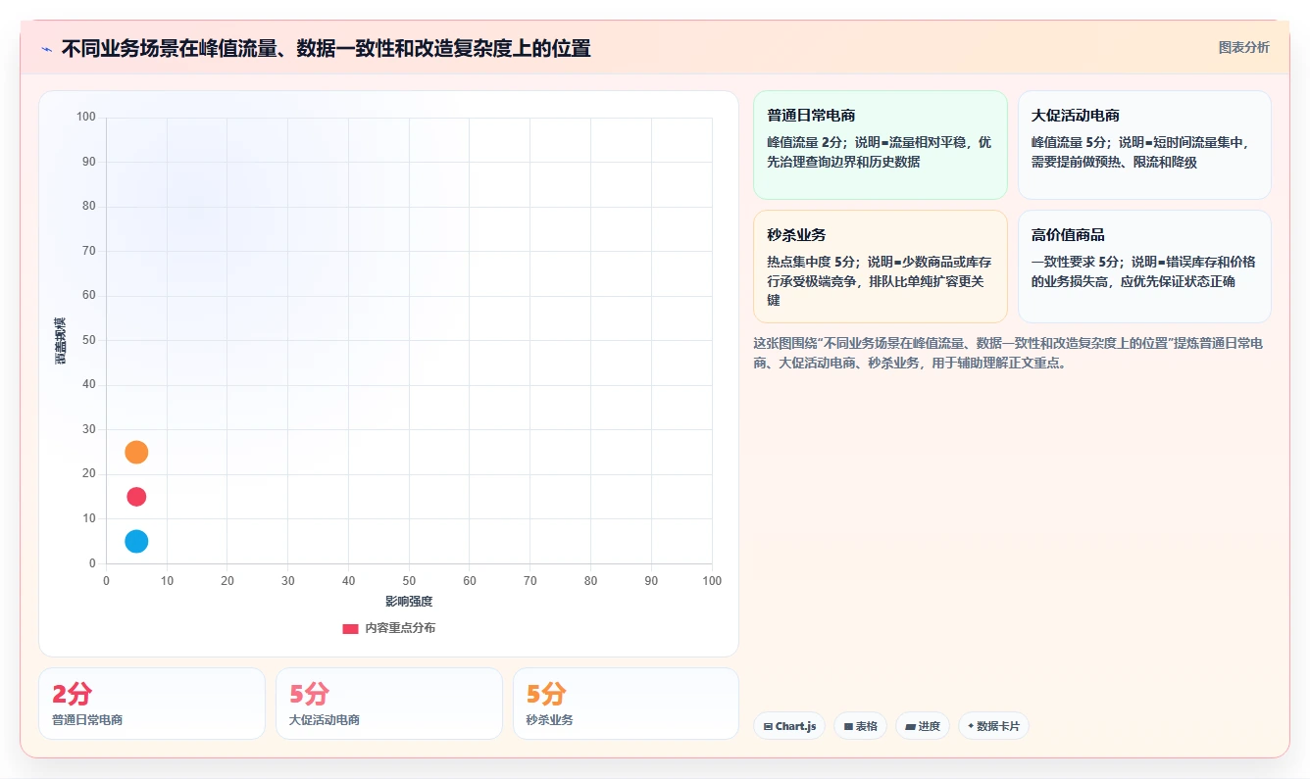The image size is (1310, 779).
Task: Click the top y-axis tick value 100
Action: [86, 118]
